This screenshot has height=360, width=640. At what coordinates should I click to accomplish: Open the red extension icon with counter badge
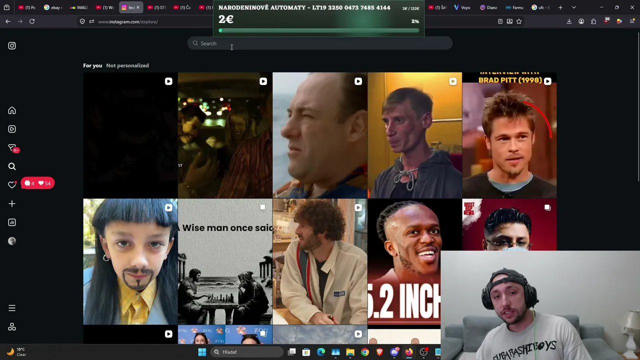pyautogui.click(x=606, y=21)
